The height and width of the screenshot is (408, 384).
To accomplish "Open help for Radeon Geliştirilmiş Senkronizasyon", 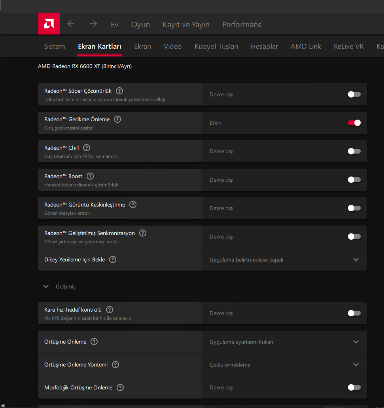I will [x=143, y=233].
